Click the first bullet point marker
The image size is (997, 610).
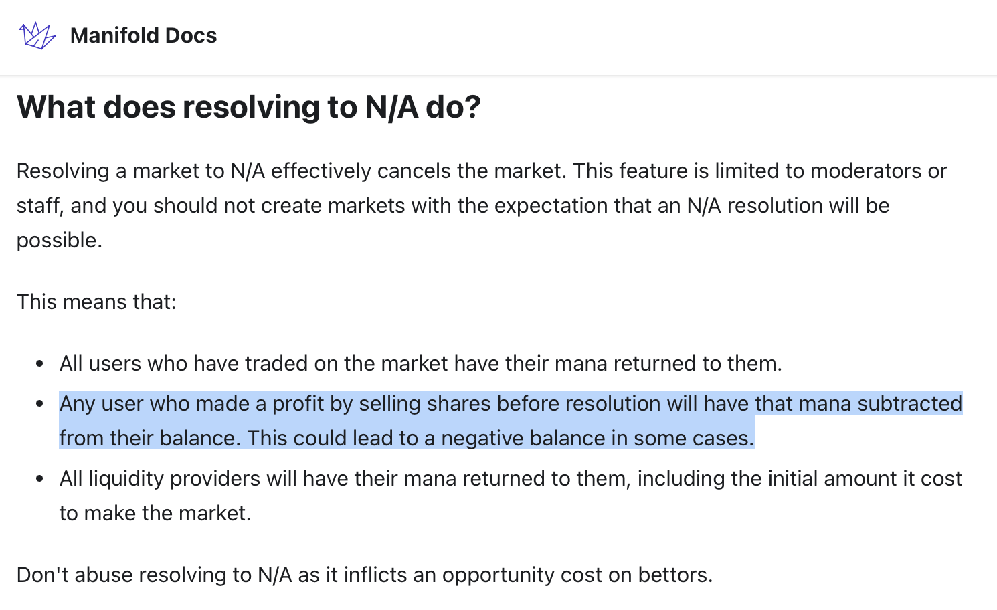pos(40,364)
